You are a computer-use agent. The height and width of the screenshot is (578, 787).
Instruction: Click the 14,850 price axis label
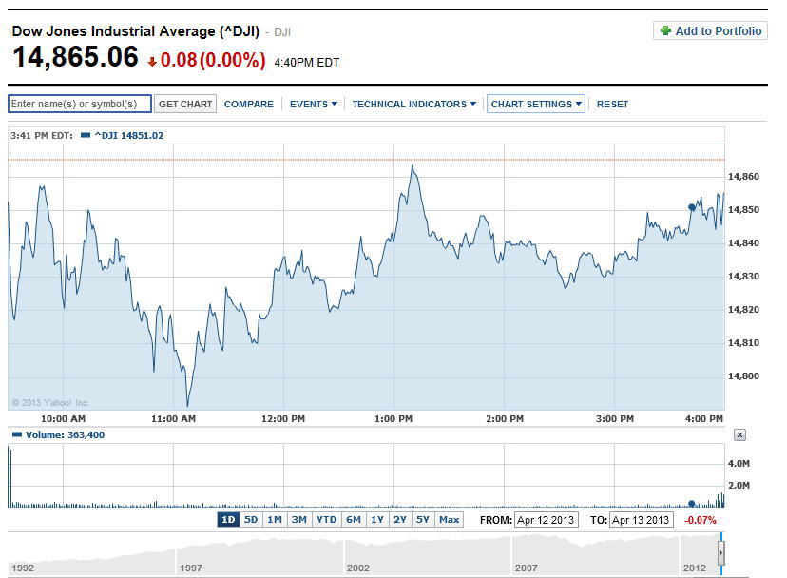click(743, 209)
